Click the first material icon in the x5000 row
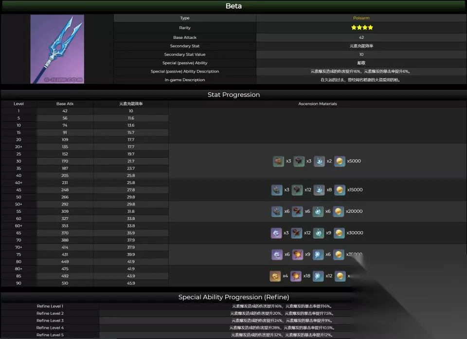 pos(278,161)
